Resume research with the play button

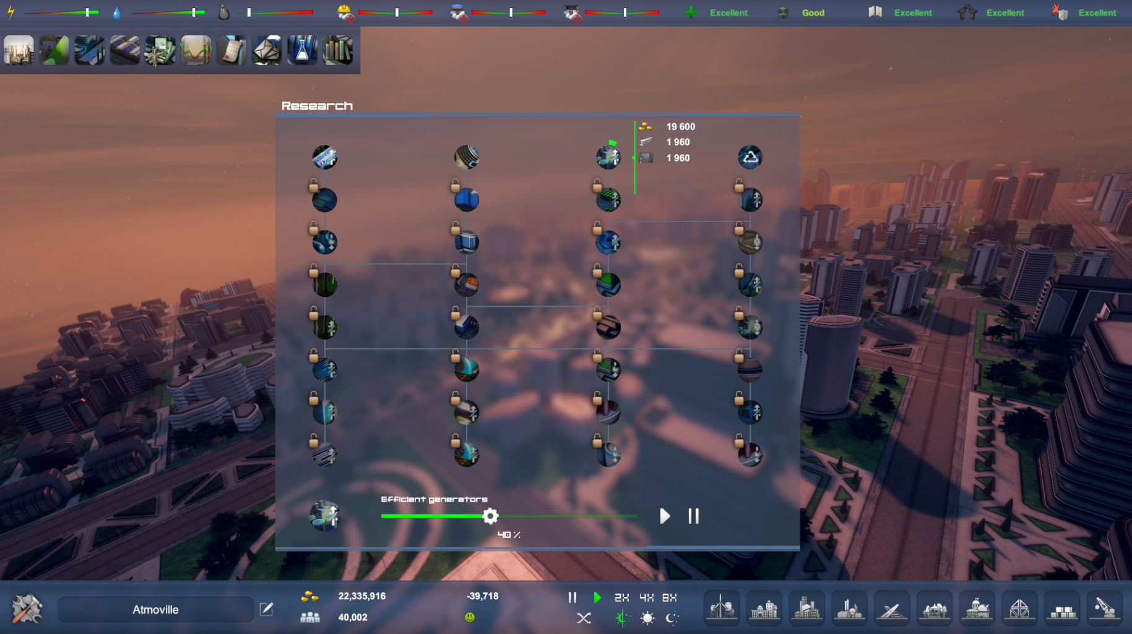pyautogui.click(x=665, y=516)
